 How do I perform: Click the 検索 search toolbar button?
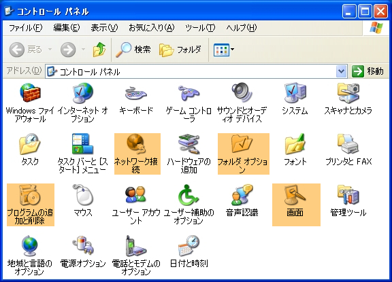(133, 50)
